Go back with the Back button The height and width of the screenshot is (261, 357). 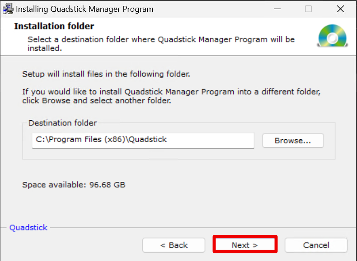pyautogui.click(x=174, y=245)
